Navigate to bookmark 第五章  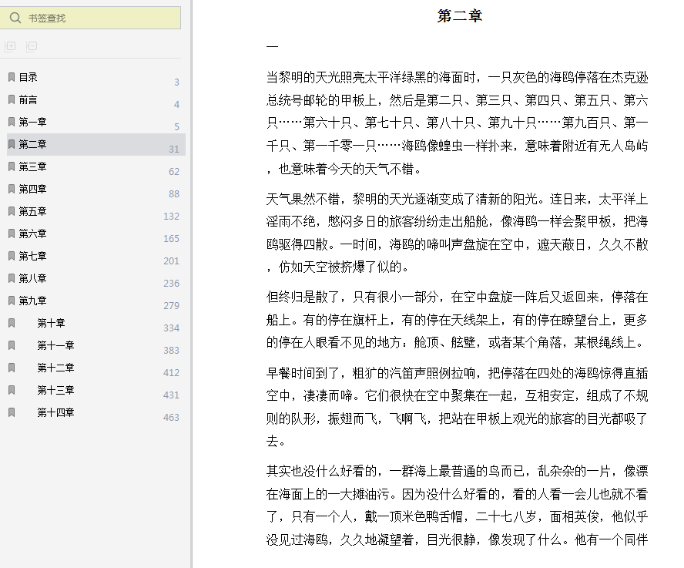click(x=32, y=212)
